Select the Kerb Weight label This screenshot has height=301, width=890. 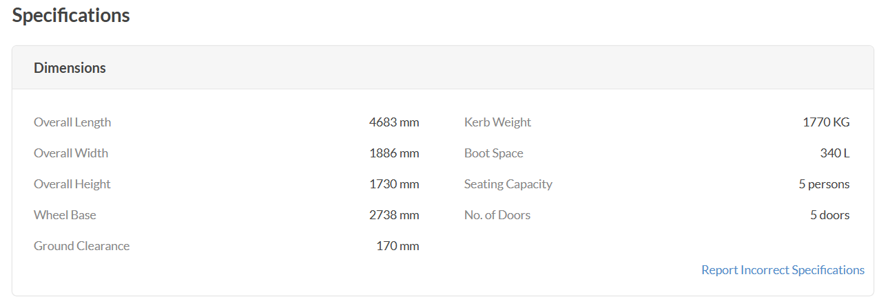click(497, 122)
